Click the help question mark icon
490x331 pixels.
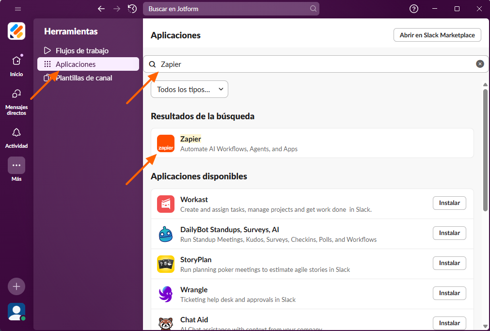point(413,9)
